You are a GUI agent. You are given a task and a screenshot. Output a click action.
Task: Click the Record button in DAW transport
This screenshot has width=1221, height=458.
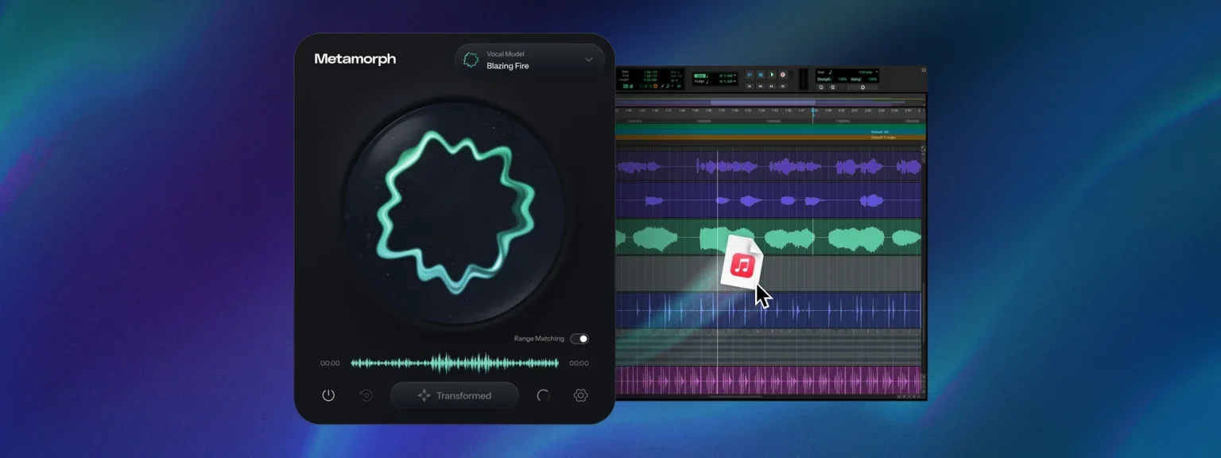[x=783, y=75]
